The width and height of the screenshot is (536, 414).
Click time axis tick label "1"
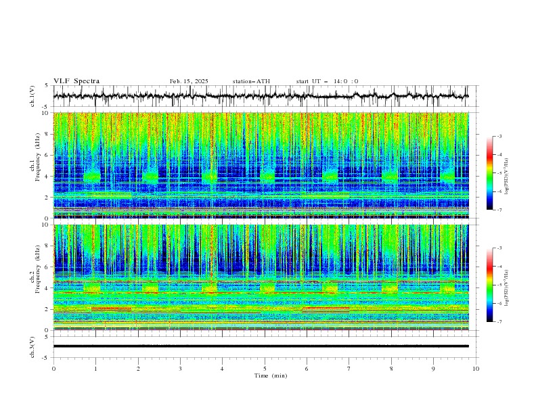[x=95, y=369]
